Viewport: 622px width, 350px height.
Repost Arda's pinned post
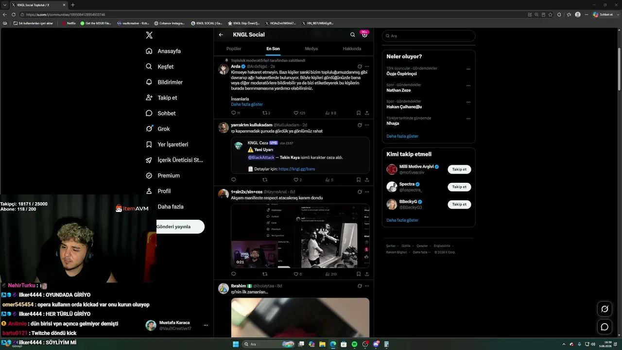(266, 113)
